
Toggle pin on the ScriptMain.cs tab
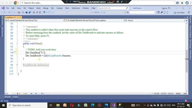point(18,17)
